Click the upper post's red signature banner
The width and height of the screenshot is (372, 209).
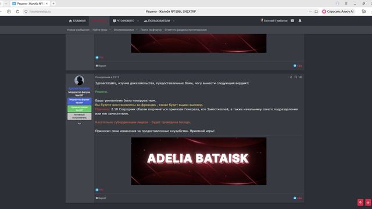pos(199,43)
